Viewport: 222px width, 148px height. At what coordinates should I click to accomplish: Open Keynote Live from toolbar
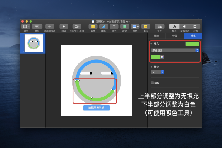(x=77, y=27)
